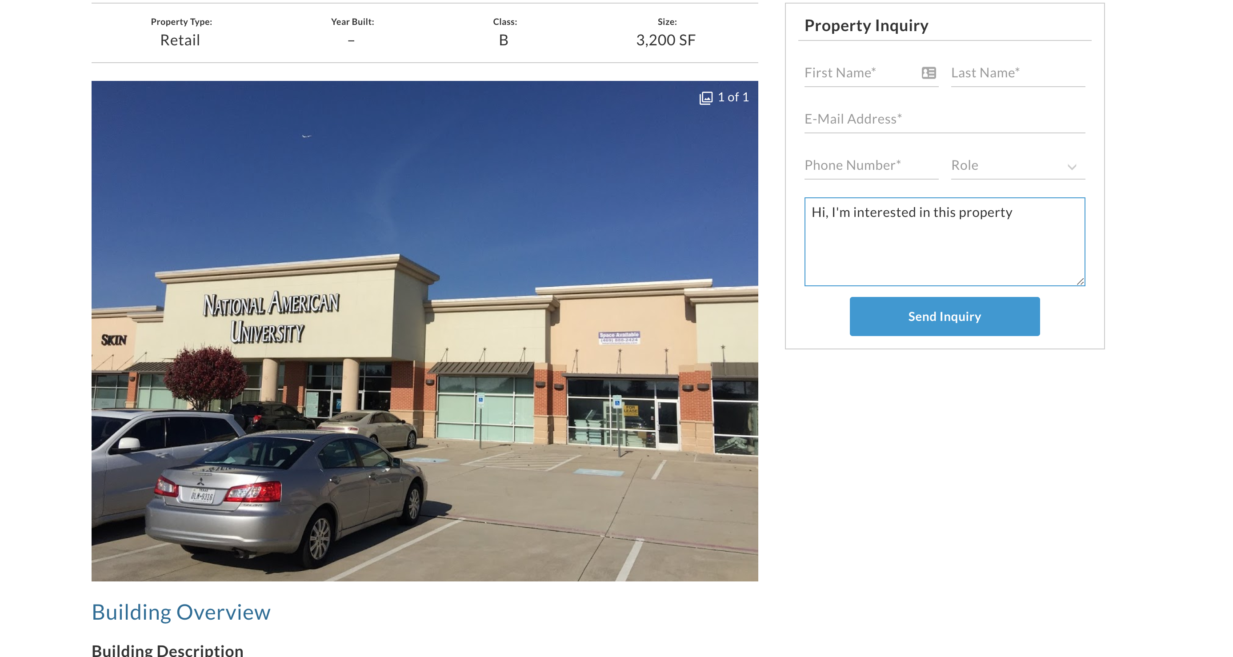Open the Role selection field
This screenshot has height=657, width=1233.
[x=1017, y=165]
